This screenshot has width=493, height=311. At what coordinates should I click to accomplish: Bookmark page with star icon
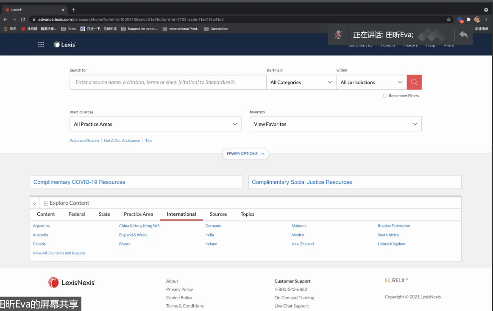tap(448, 19)
